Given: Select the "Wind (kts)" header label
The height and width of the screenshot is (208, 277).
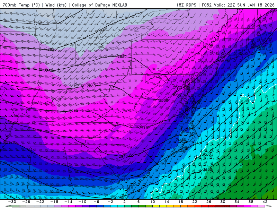Looking at the screenshot, I should [x=56, y=5].
